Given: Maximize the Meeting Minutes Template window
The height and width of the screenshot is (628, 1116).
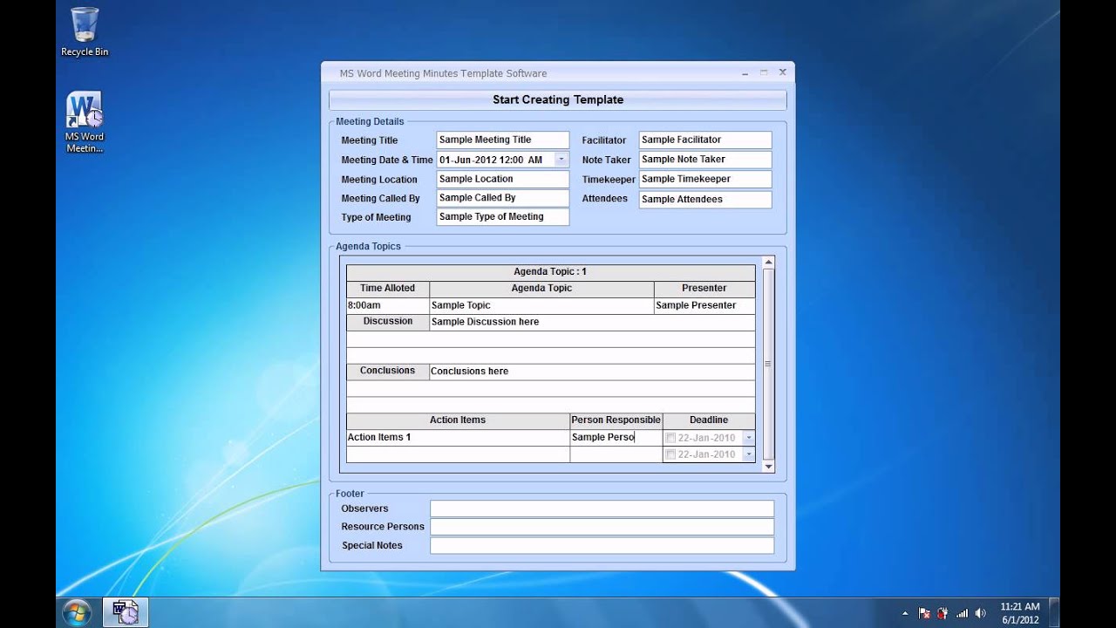Looking at the screenshot, I should (764, 72).
